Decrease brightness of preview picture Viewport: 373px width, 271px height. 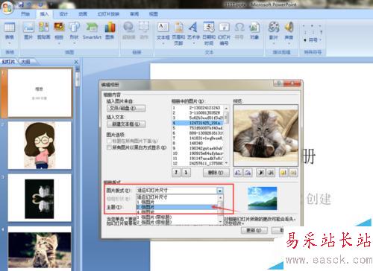click(x=293, y=173)
